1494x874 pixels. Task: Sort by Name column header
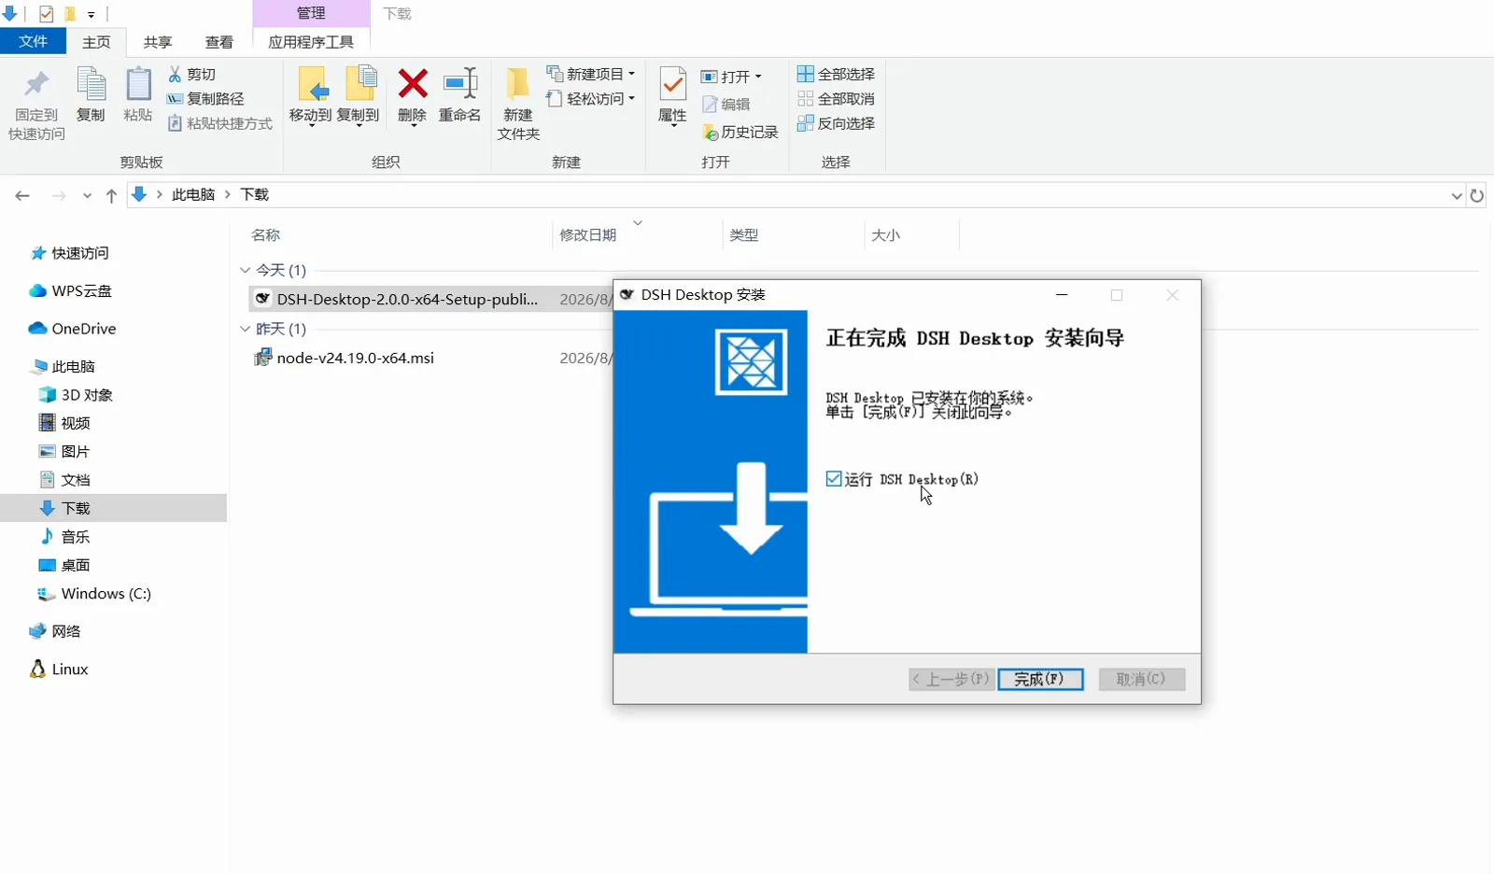click(x=265, y=235)
